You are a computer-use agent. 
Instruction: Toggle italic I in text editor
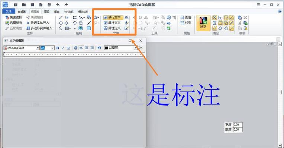click(63, 48)
